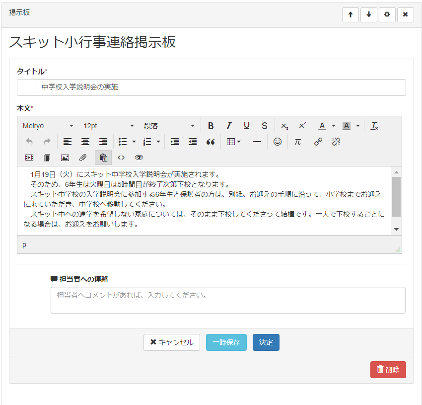Open the Meiryo font family dropdown

(x=48, y=126)
